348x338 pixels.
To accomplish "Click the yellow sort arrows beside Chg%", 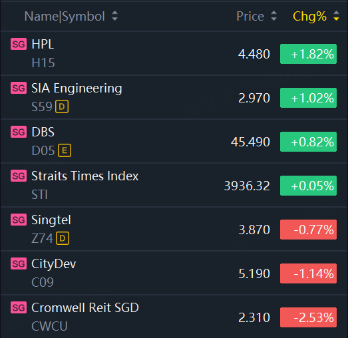I will (337, 16).
